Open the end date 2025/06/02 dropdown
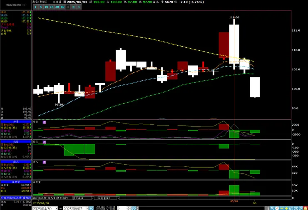Screen dimensions: 308x210 pyautogui.click(x=87, y=208)
